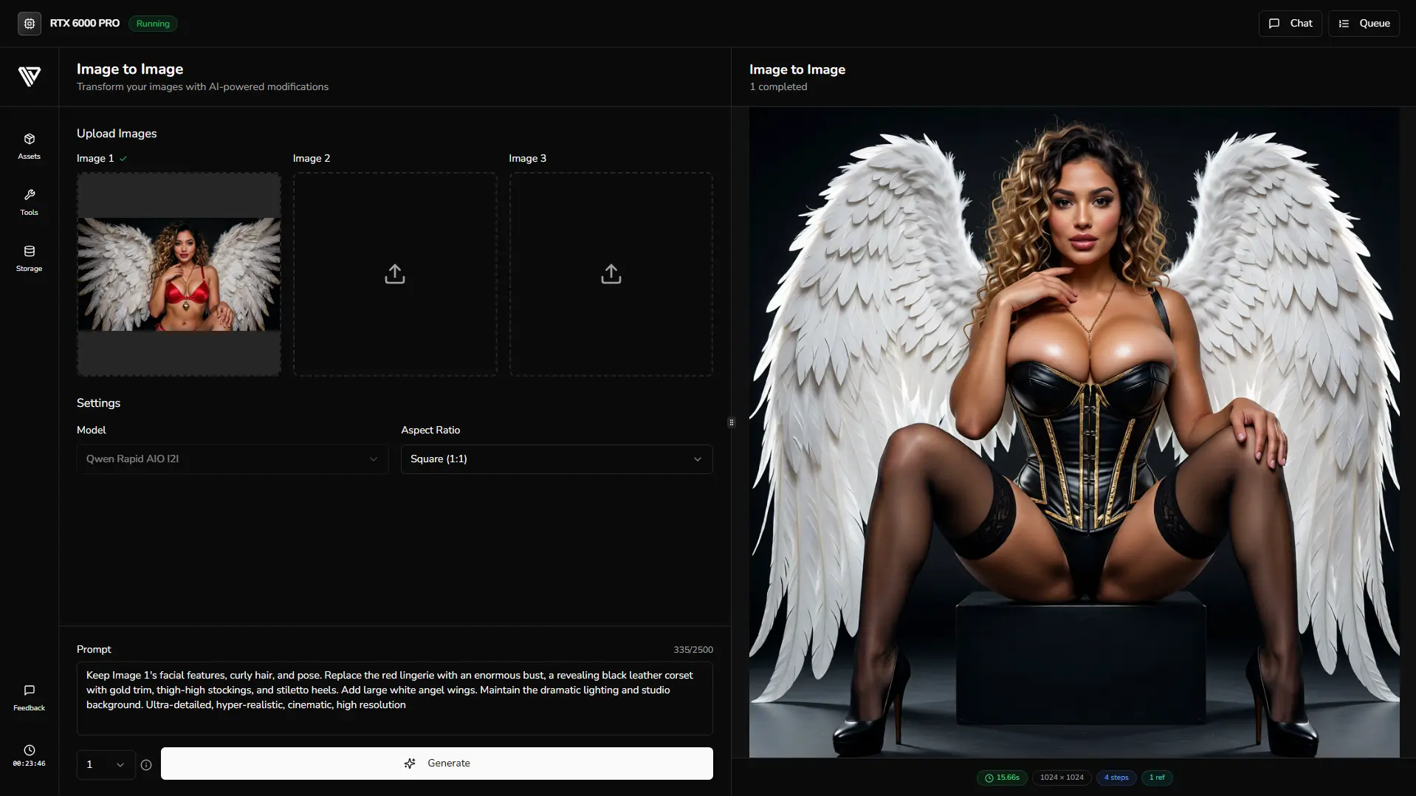The height and width of the screenshot is (796, 1416).
Task: Open the Tools sidebar icon
Action: click(30, 196)
